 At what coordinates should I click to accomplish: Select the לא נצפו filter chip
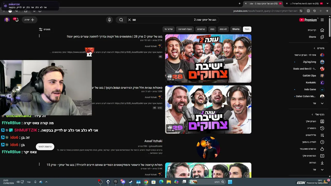(x=223, y=29)
